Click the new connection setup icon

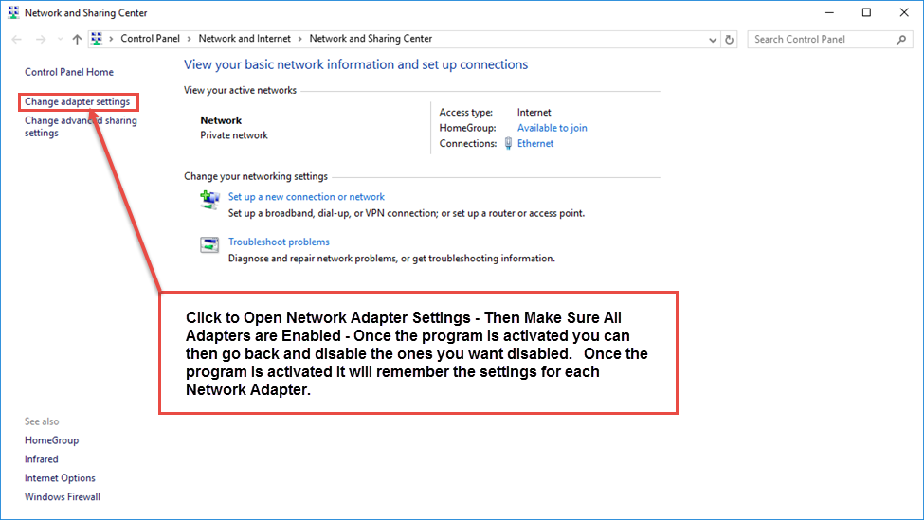pyautogui.click(x=209, y=200)
